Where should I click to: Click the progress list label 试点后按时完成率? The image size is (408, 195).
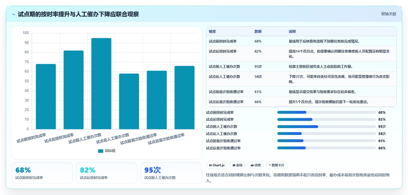point(220,119)
